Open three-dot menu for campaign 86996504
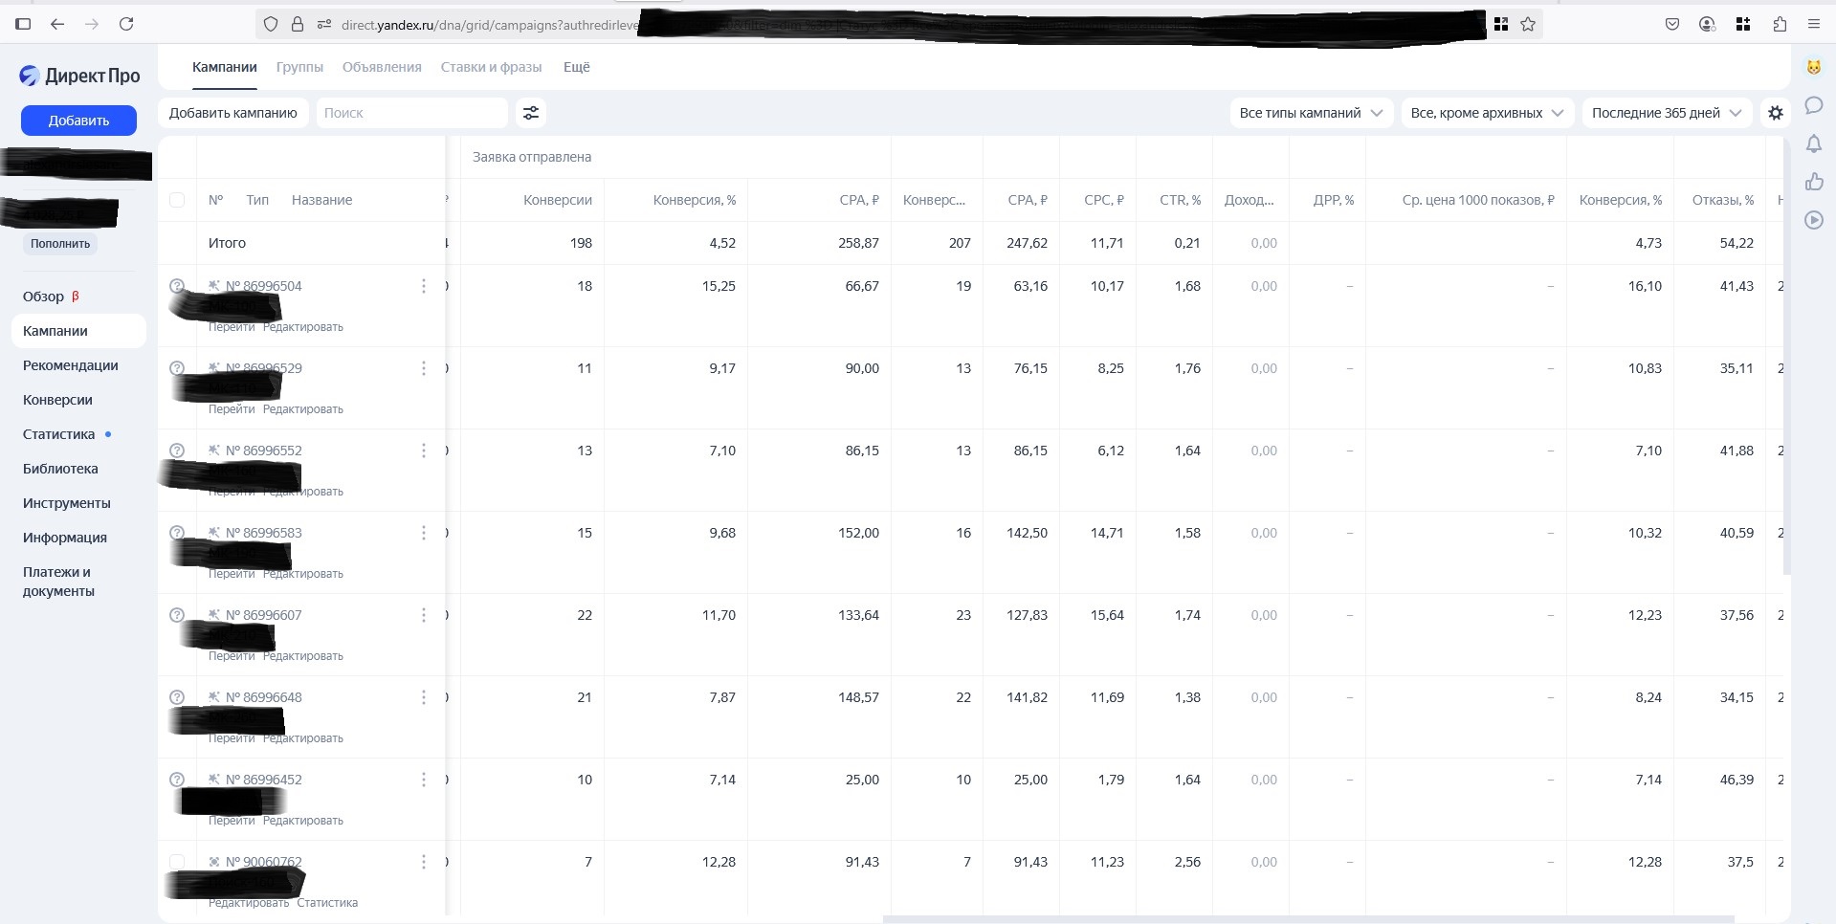Image resolution: width=1836 pixels, height=924 pixels. point(424,286)
